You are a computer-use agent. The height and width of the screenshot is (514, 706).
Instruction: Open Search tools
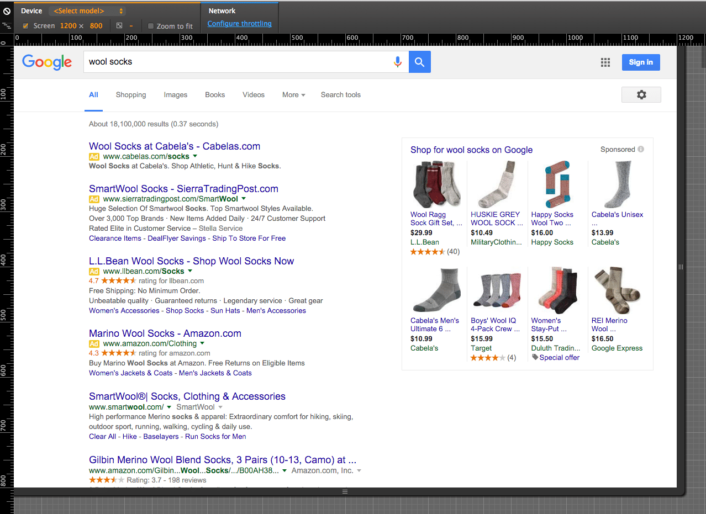(341, 95)
